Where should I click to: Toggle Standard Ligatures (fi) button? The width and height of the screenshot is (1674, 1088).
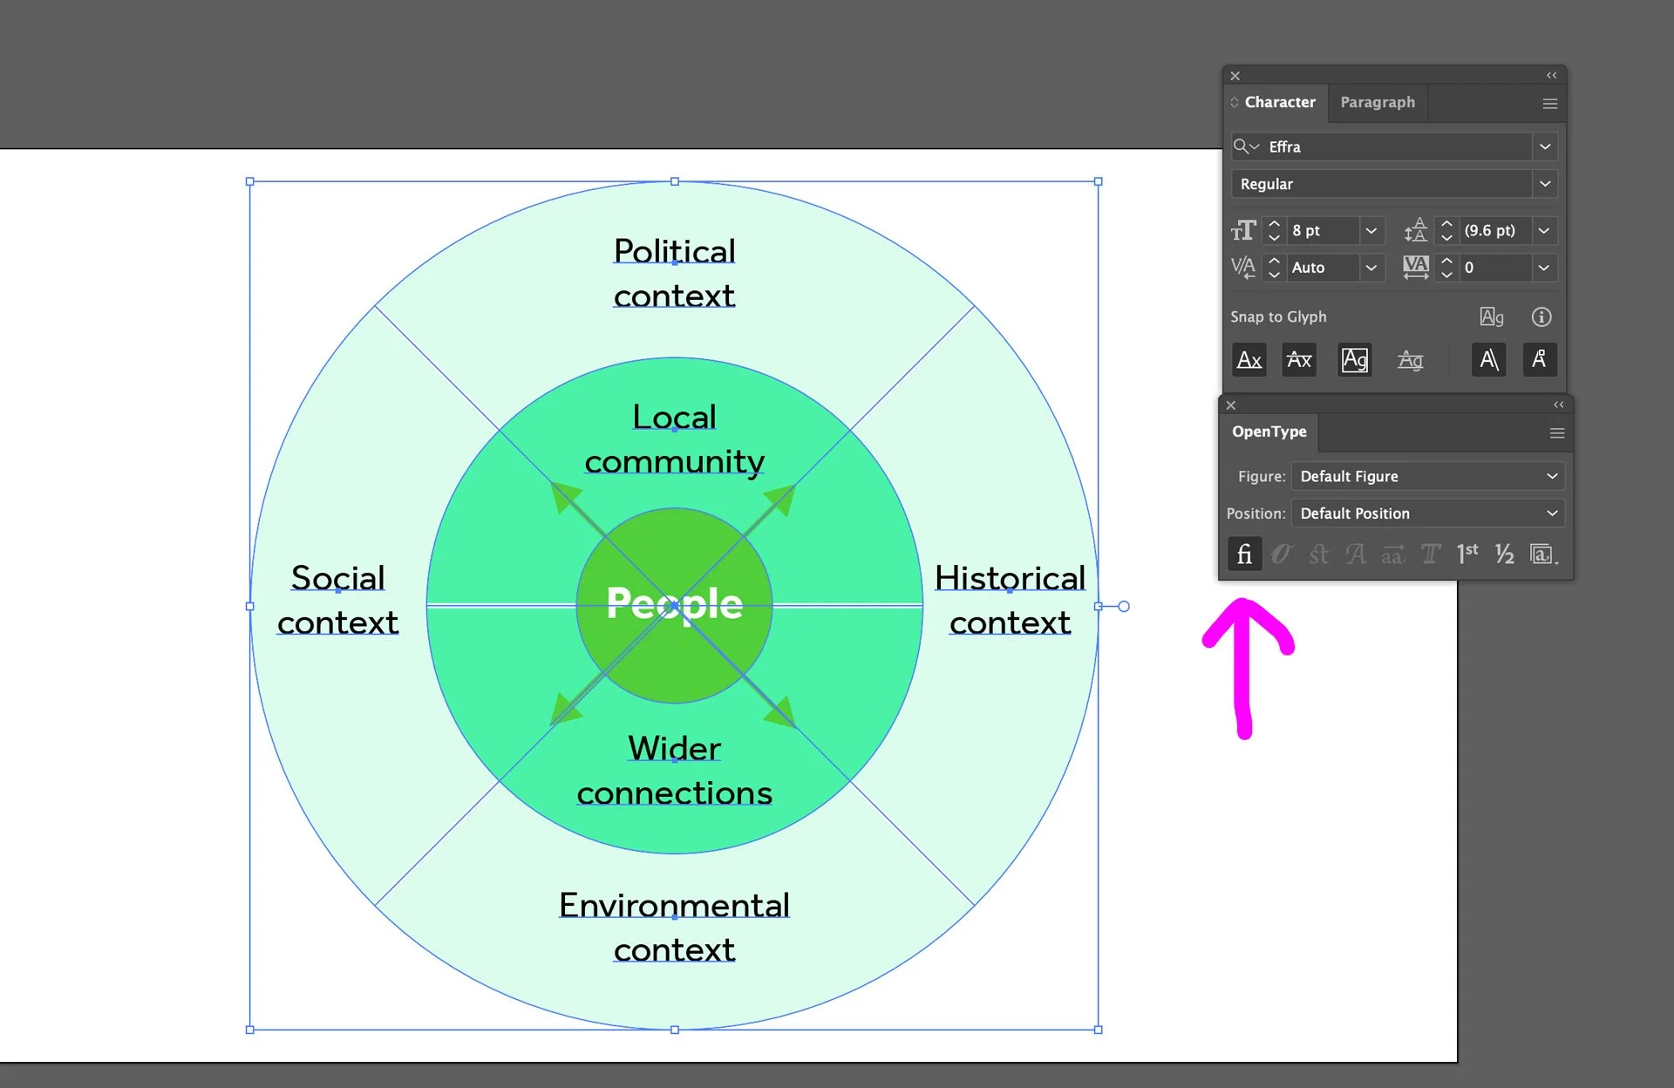click(x=1244, y=554)
